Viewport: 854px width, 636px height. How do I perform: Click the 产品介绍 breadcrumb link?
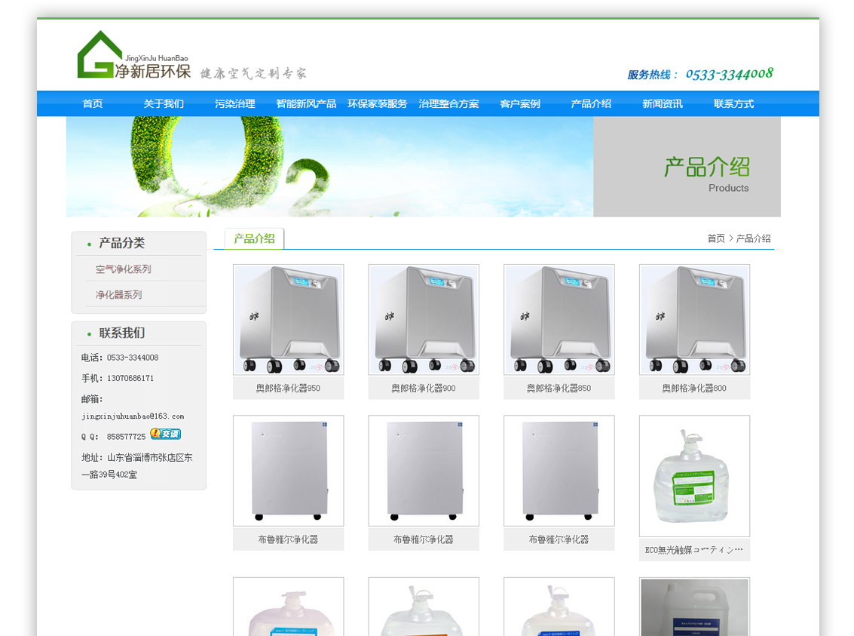click(x=753, y=238)
